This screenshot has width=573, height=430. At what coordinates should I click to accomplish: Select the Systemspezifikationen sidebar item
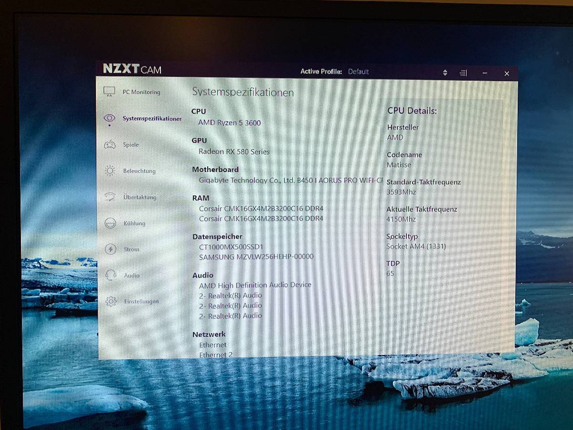[152, 118]
